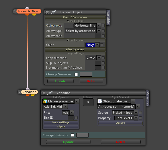Click More settings in Left Operand

point(61,122)
